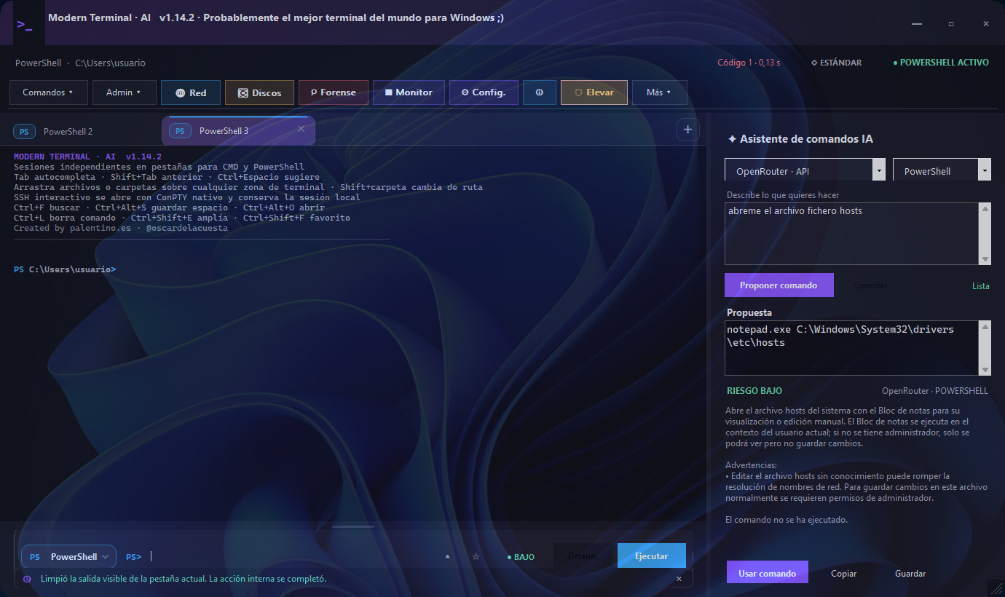
Task: Click the up arrow beside command input
Action: pyautogui.click(x=447, y=556)
